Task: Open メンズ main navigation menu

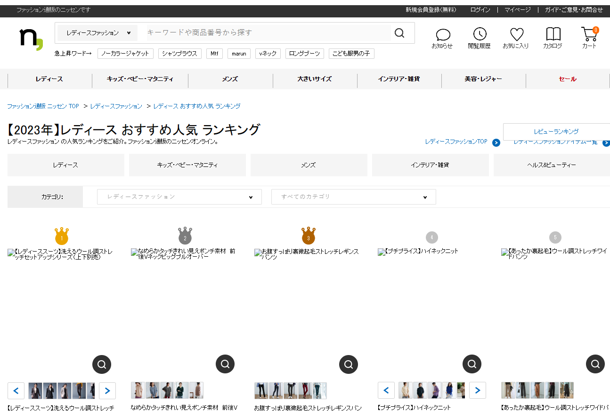Action: (x=230, y=79)
